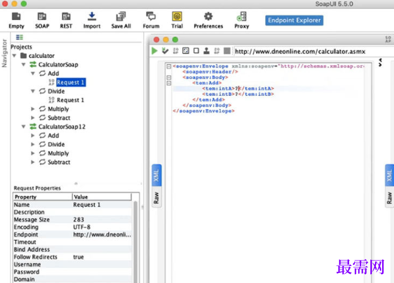
Task: Switch request editor to XML tab
Action: (156, 175)
